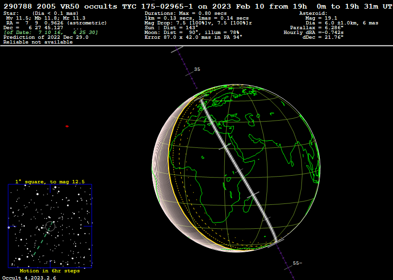Click the 'dDec = 21.76"' value
The width and height of the screenshot is (393, 280).
coord(323,37)
